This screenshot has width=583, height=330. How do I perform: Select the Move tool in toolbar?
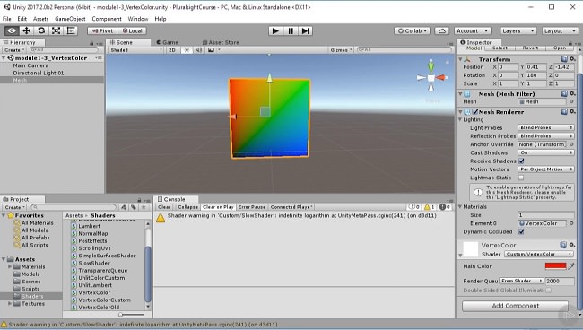[x=26, y=30]
